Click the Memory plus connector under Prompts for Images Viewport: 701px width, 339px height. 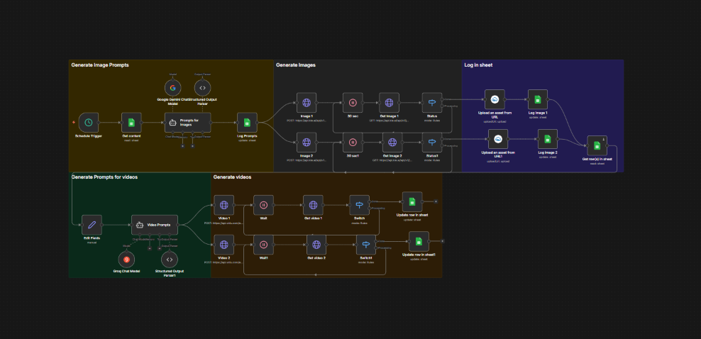182,145
